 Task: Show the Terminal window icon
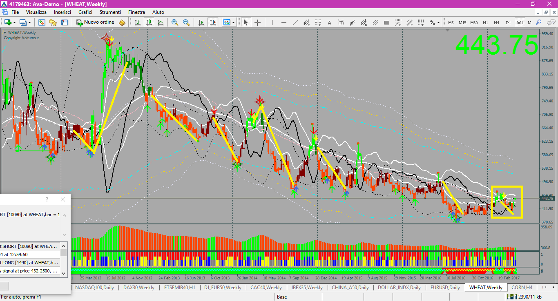(x=64, y=22)
